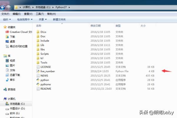
Task: Select 迅雷下载 in the sidebar
Action: [15, 75]
